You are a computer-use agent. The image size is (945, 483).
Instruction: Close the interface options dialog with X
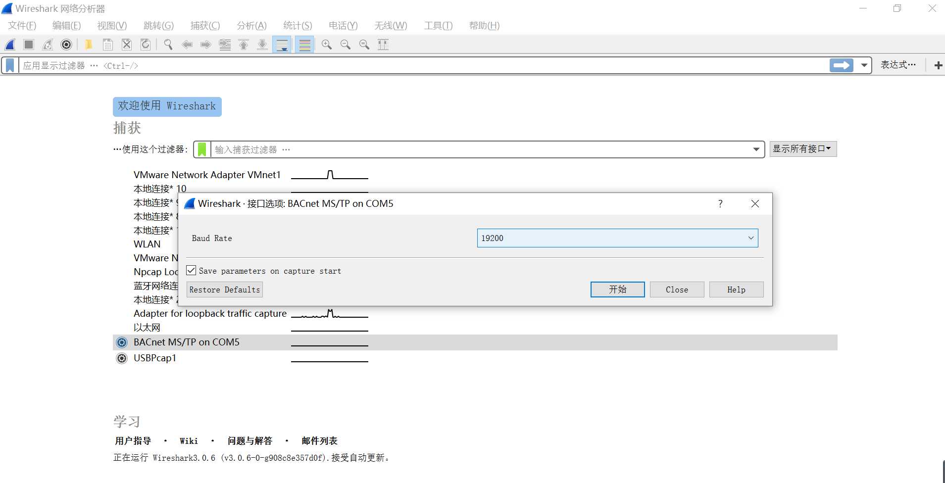755,203
